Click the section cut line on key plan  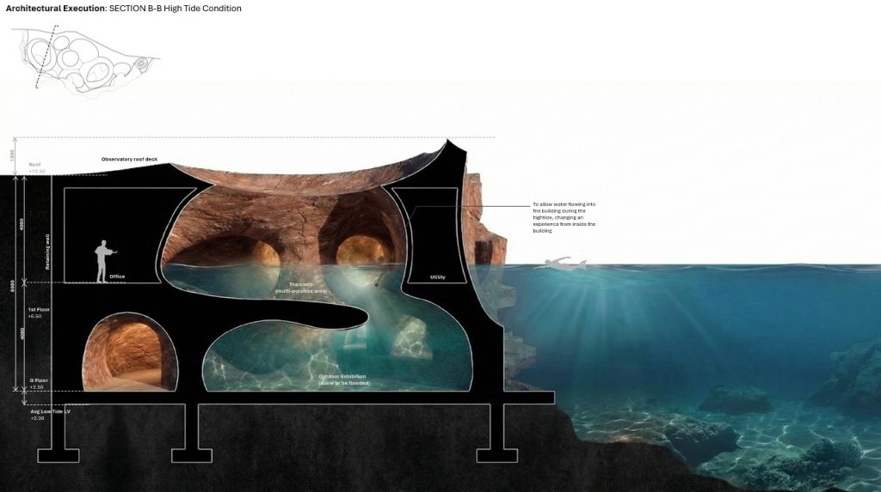click(x=46, y=57)
